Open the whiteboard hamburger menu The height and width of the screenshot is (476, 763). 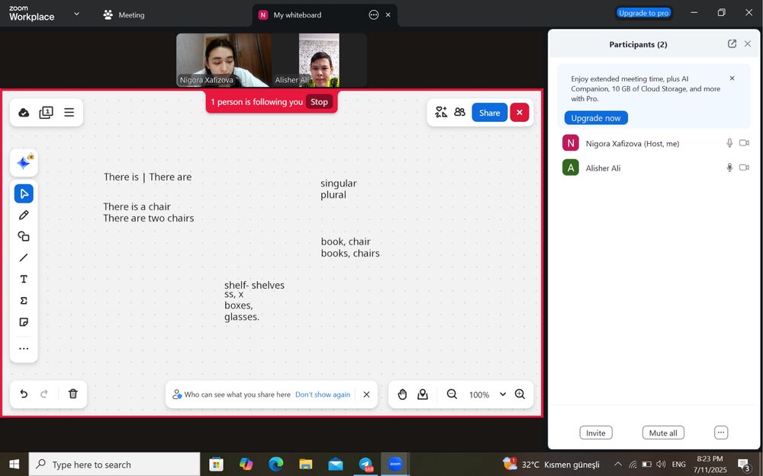click(x=69, y=113)
